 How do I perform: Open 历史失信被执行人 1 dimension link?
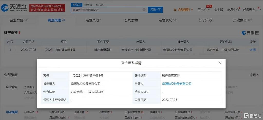pos(186,118)
